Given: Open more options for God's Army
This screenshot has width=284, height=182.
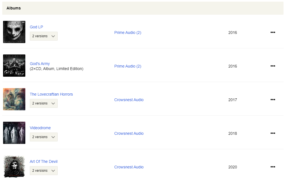Looking at the screenshot, I should pos(273,66).
